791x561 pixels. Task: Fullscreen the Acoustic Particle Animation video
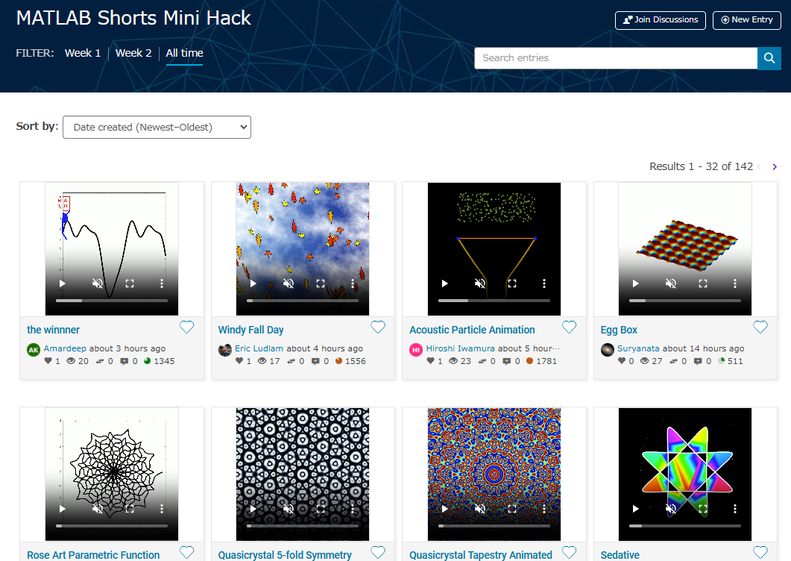(512, 283)
